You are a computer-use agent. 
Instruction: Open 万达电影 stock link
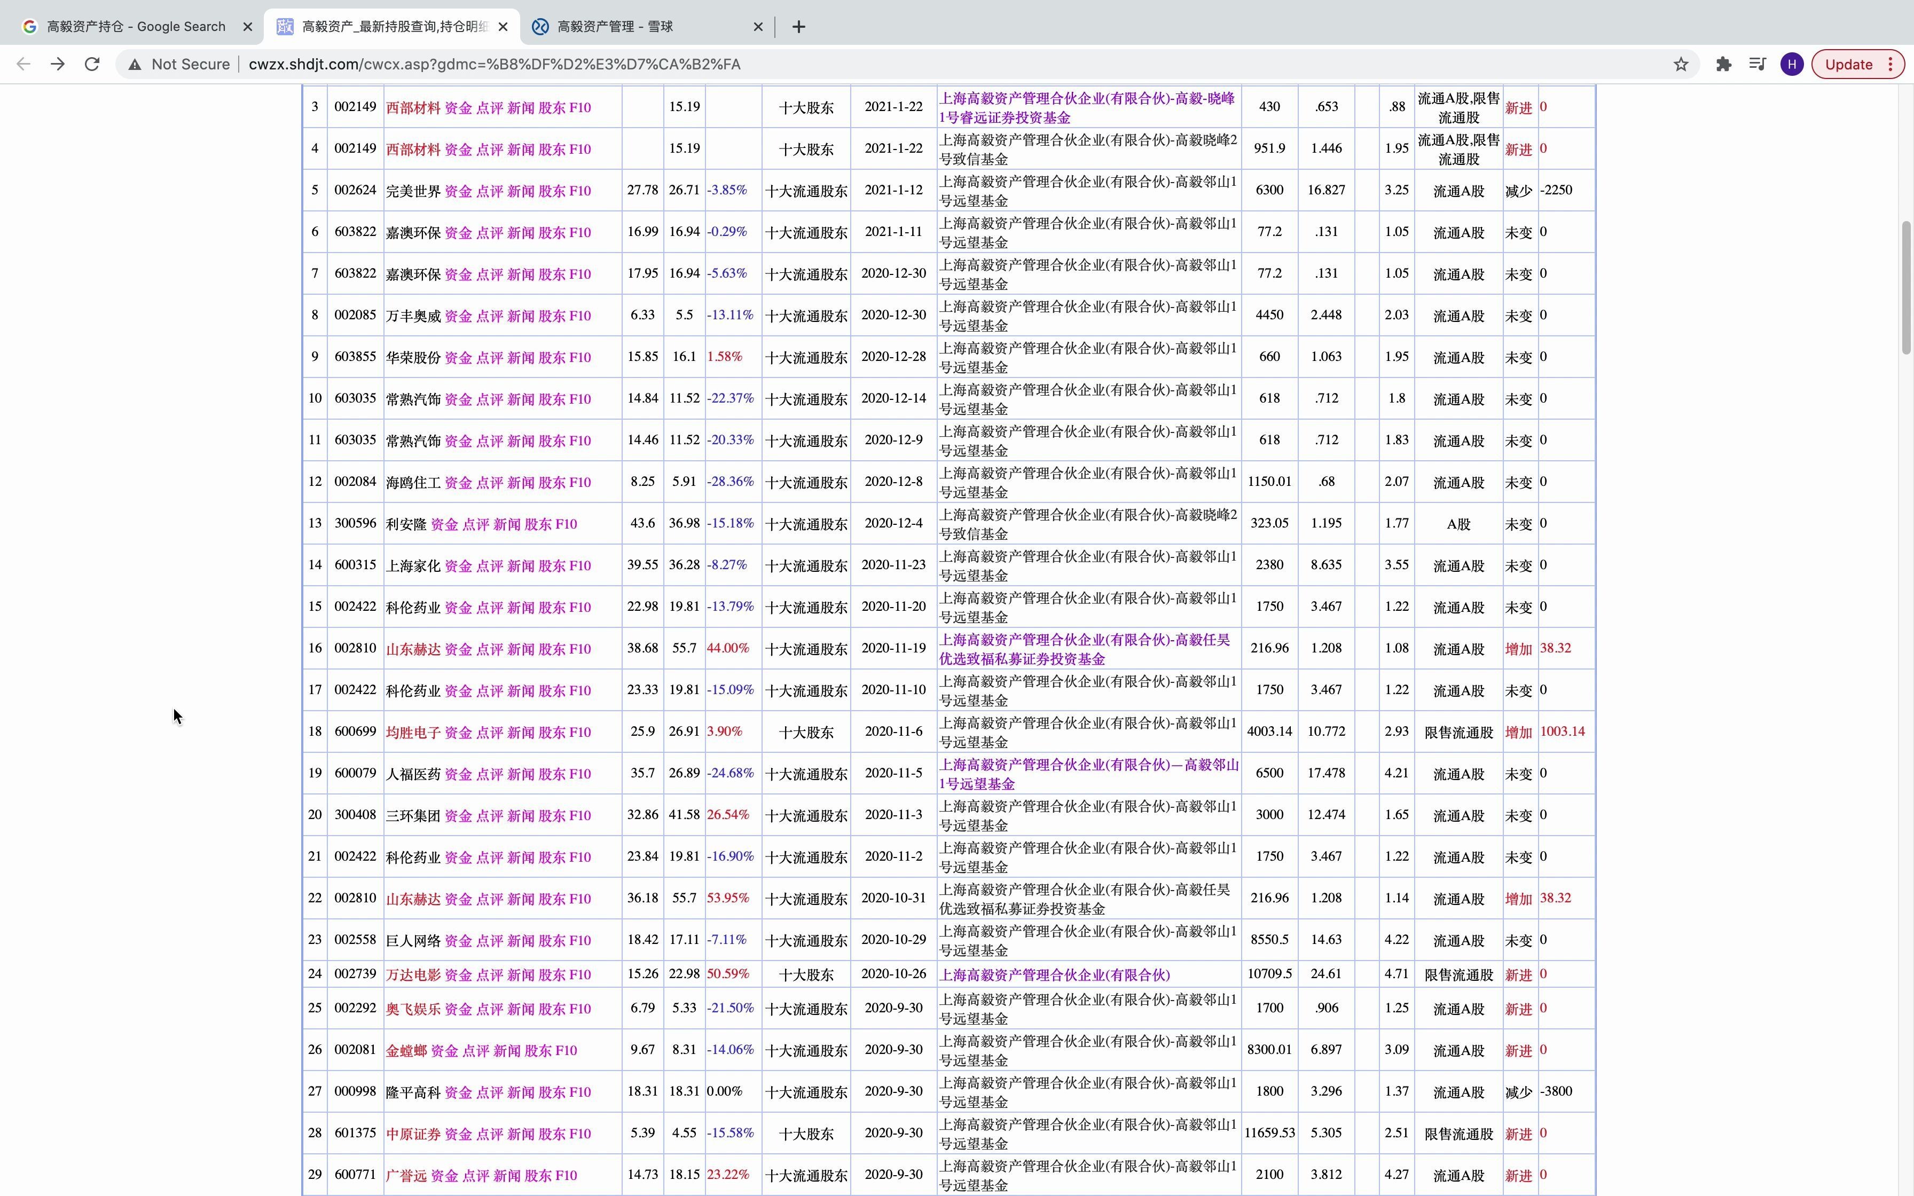413,974
